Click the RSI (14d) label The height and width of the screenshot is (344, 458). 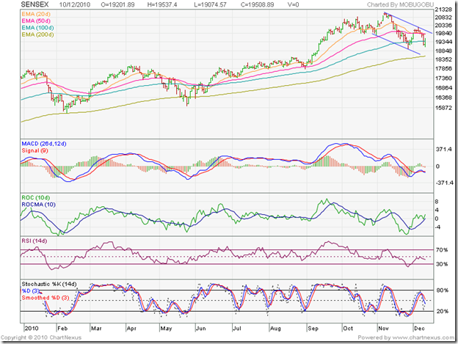pos(34,241)
